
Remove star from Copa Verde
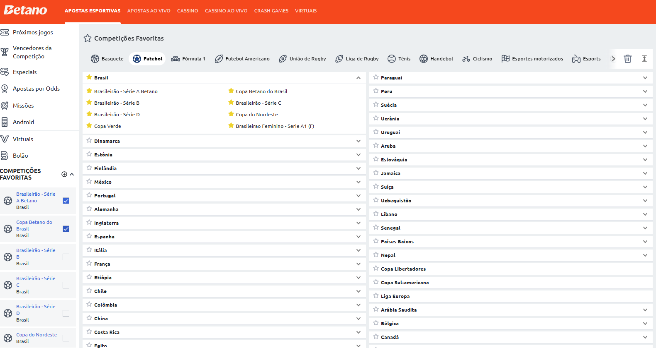89,126
